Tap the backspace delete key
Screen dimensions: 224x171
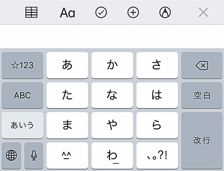point(202,65)
